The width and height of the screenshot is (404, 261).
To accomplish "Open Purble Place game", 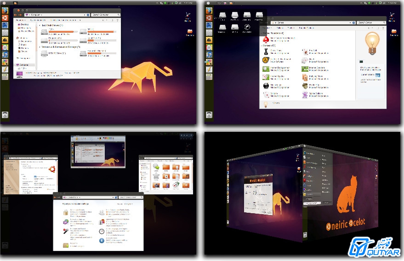I will [x=305, y=86].
